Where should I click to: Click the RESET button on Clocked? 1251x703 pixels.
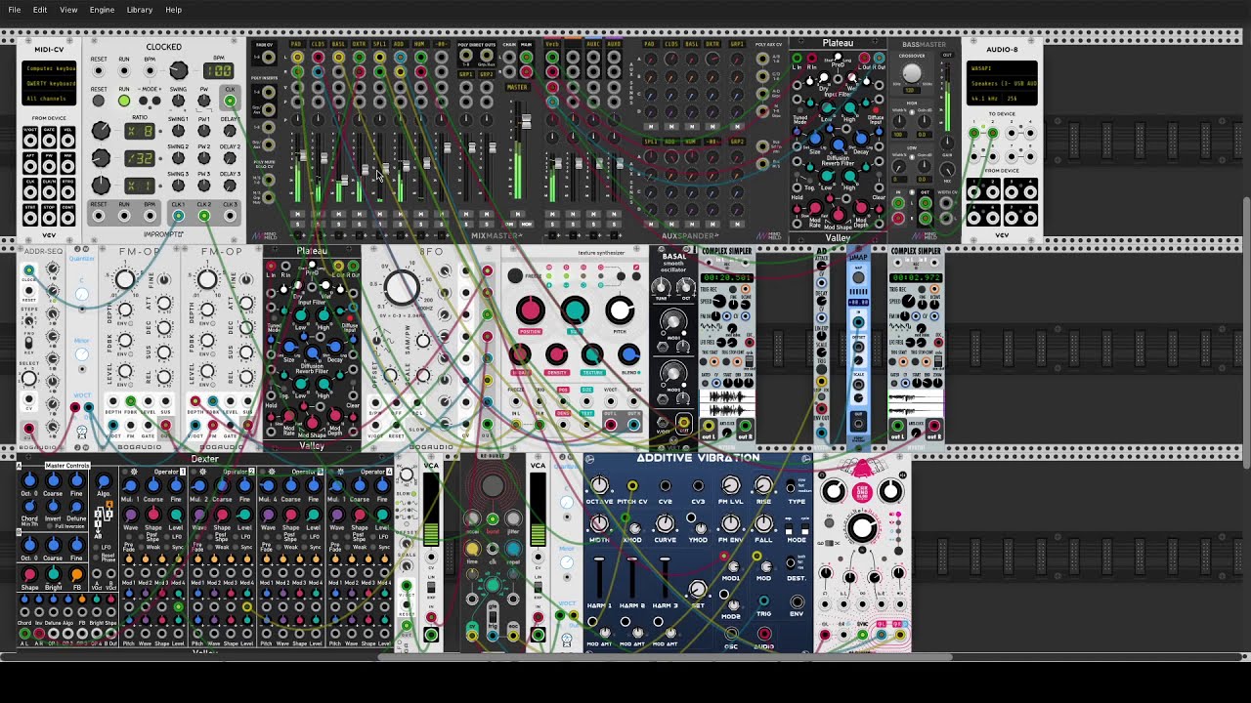pyautogui.click(x=99, y=101)
